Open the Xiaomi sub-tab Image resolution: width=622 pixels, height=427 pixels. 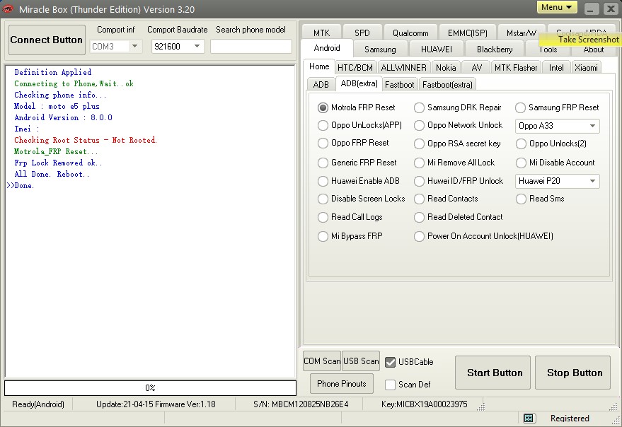point(586,68)
